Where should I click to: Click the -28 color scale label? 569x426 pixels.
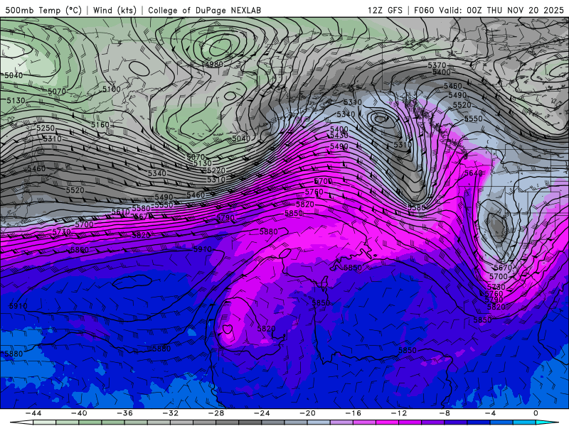[216, 413]
